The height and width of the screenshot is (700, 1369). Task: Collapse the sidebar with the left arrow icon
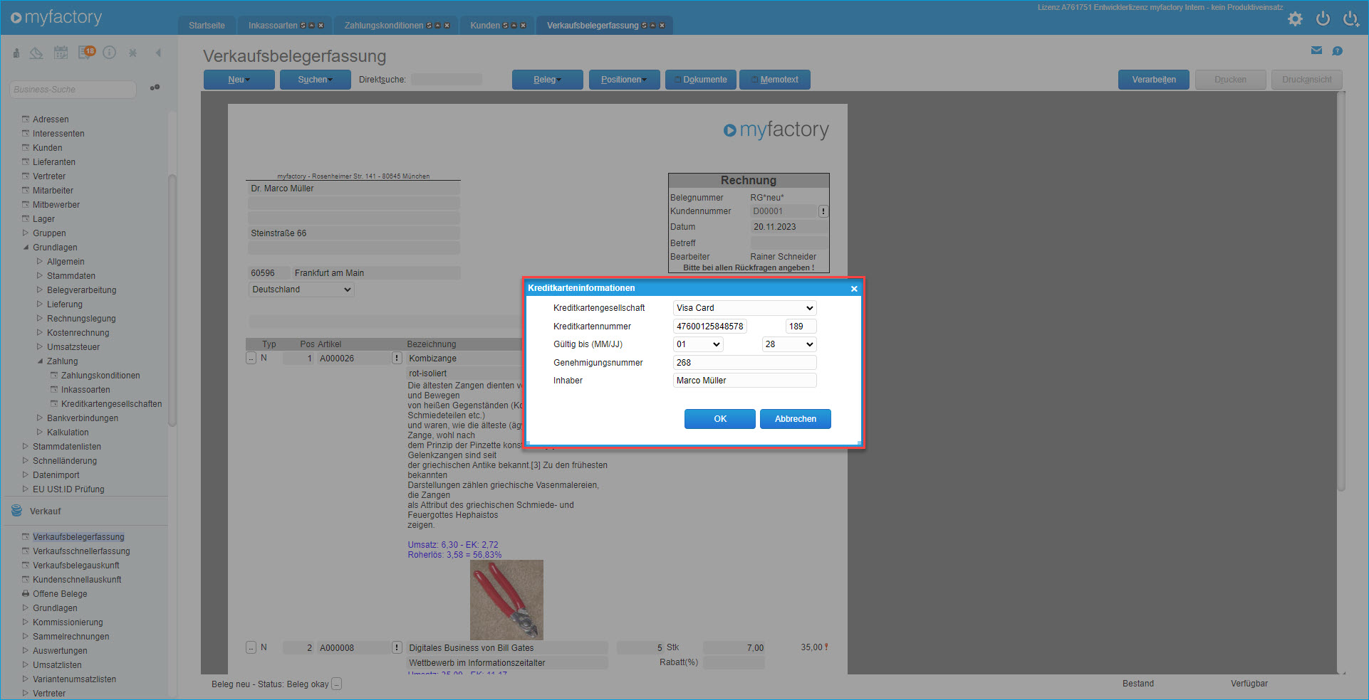[x=158, y=53]
